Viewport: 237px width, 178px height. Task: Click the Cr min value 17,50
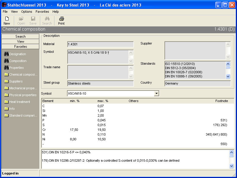click(x=74, y=130)
